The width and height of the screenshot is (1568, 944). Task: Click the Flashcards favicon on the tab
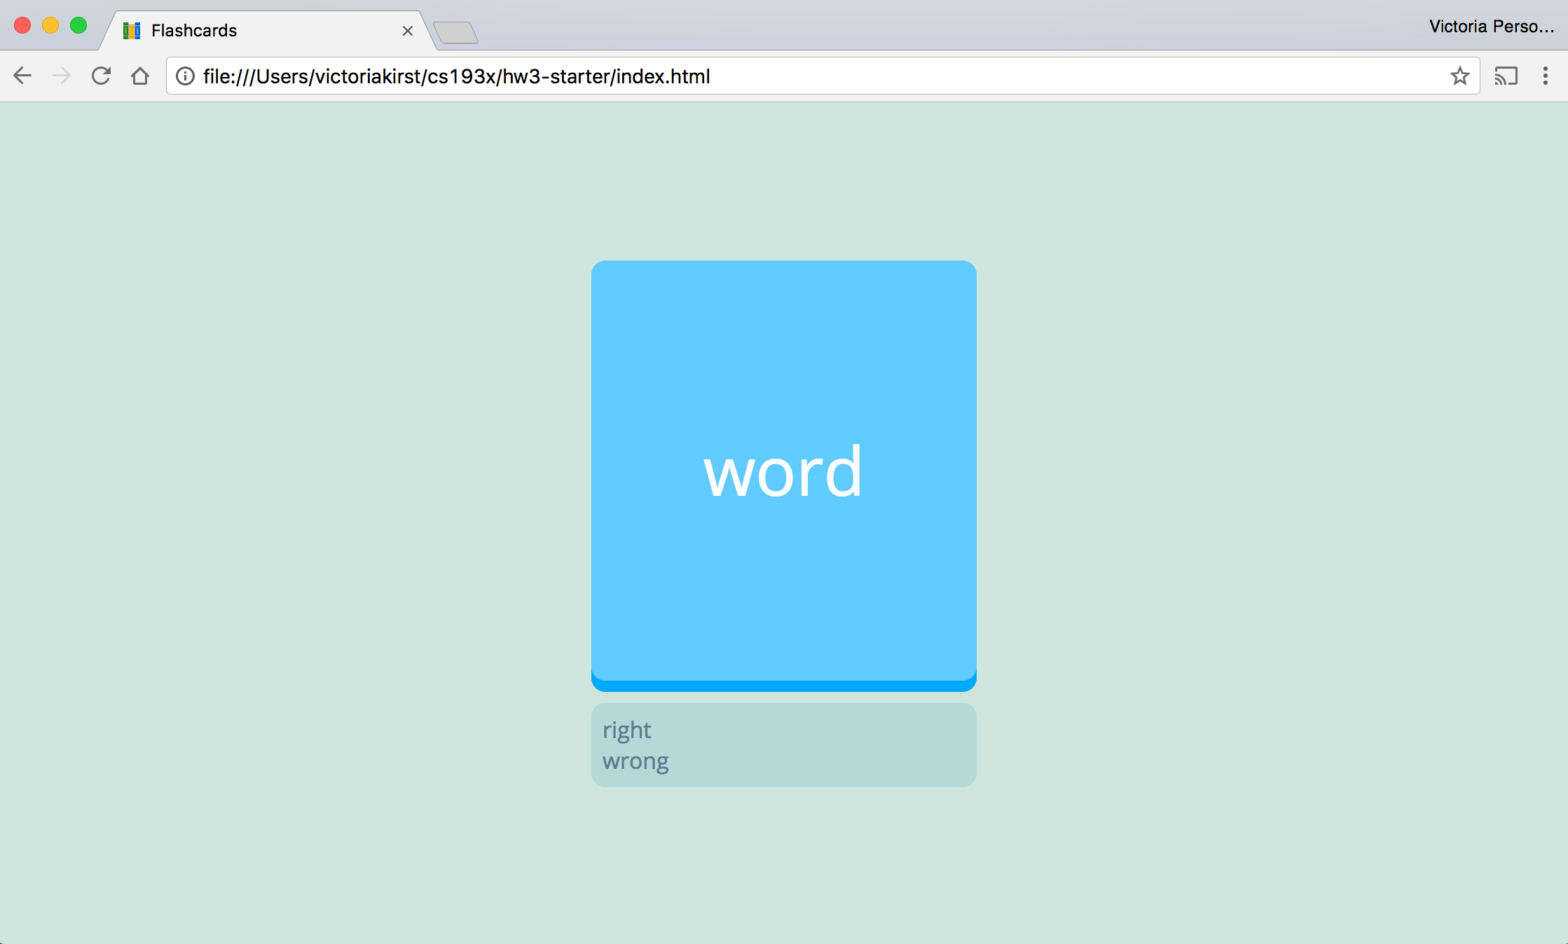pyautogui.click(x=130, y=30)
